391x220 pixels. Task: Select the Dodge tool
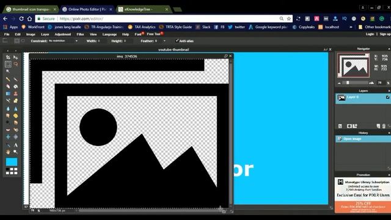point(8,122)
